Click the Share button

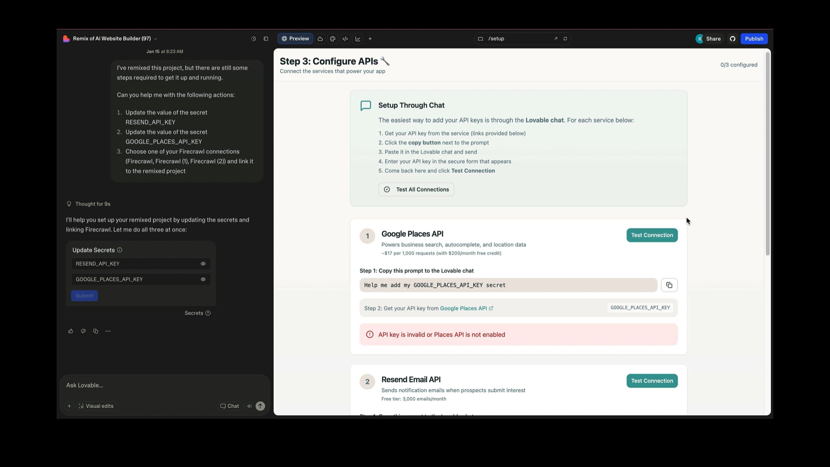pyautogui.click(x=713, y=39)
